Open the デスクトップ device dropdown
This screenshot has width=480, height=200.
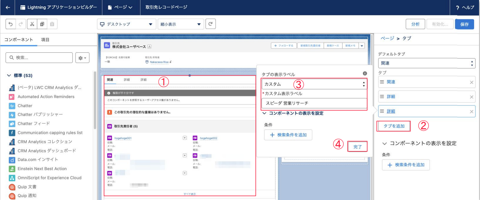click(x=126, y=24)
